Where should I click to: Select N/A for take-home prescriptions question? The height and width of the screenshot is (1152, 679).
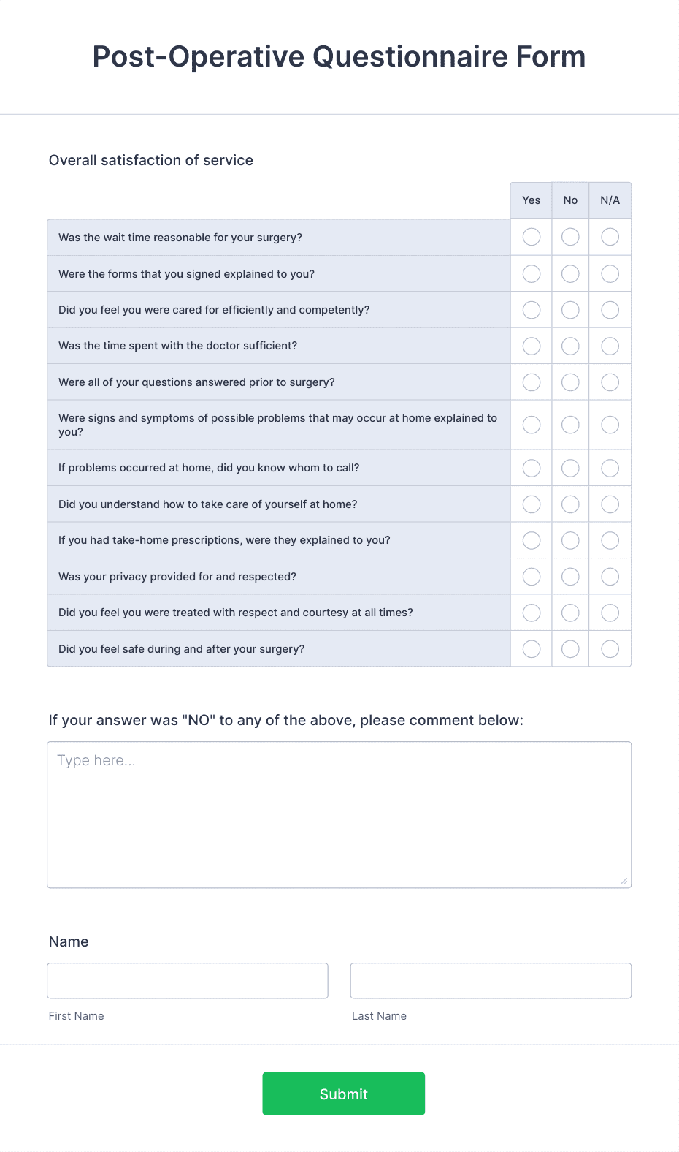tap(610, 540)
